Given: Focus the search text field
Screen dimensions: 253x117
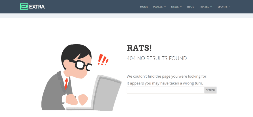Looking at the screenshot, I should 166,90.
